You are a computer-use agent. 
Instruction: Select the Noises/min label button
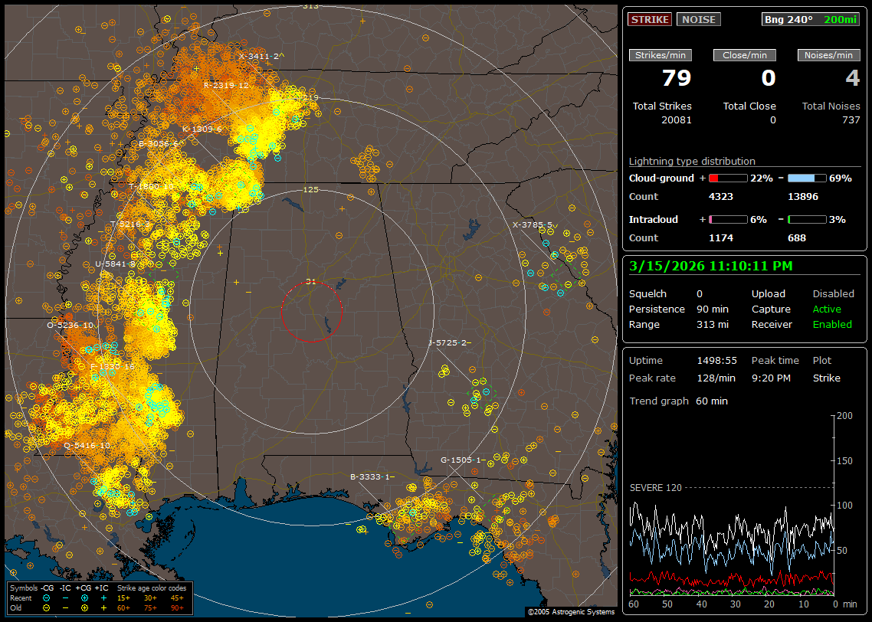click(x=828, y=55)
